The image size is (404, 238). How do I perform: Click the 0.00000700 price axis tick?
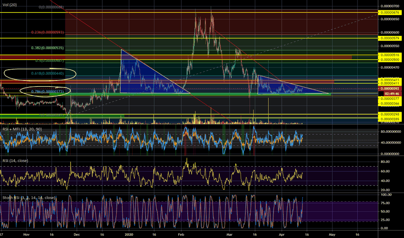(x=390, y=6)
